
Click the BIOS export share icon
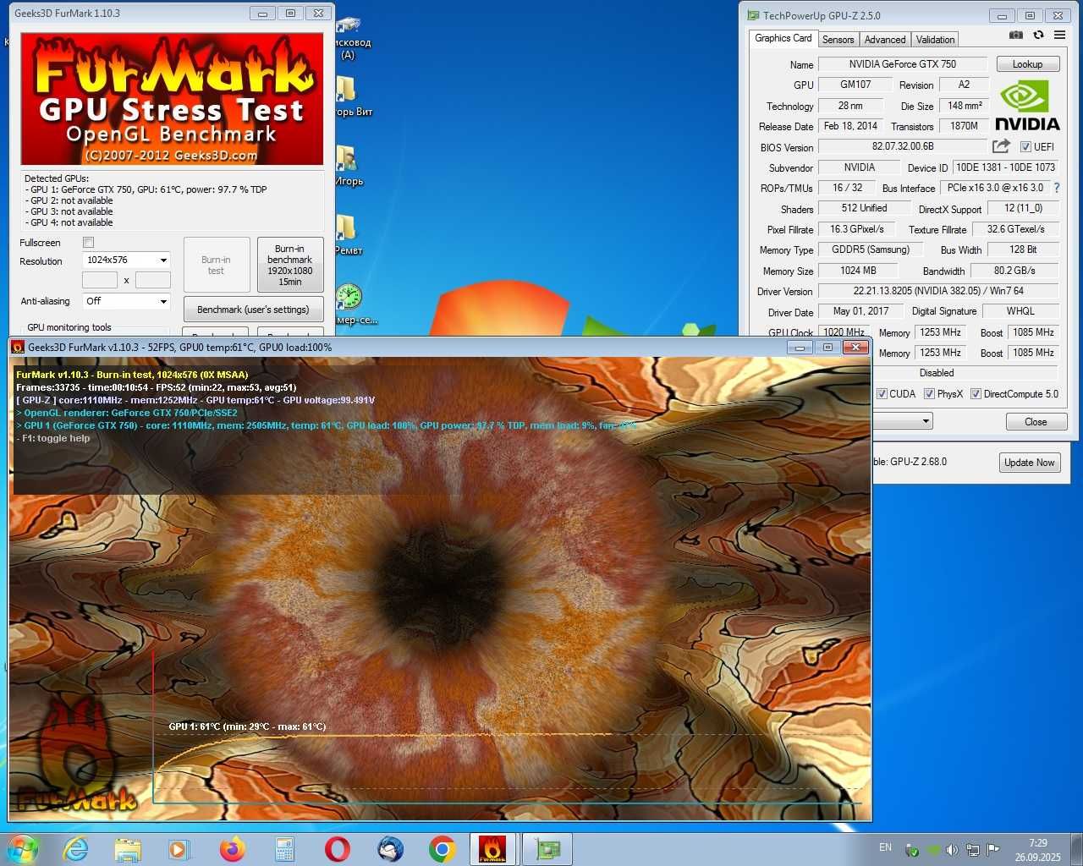(1001, 145)
